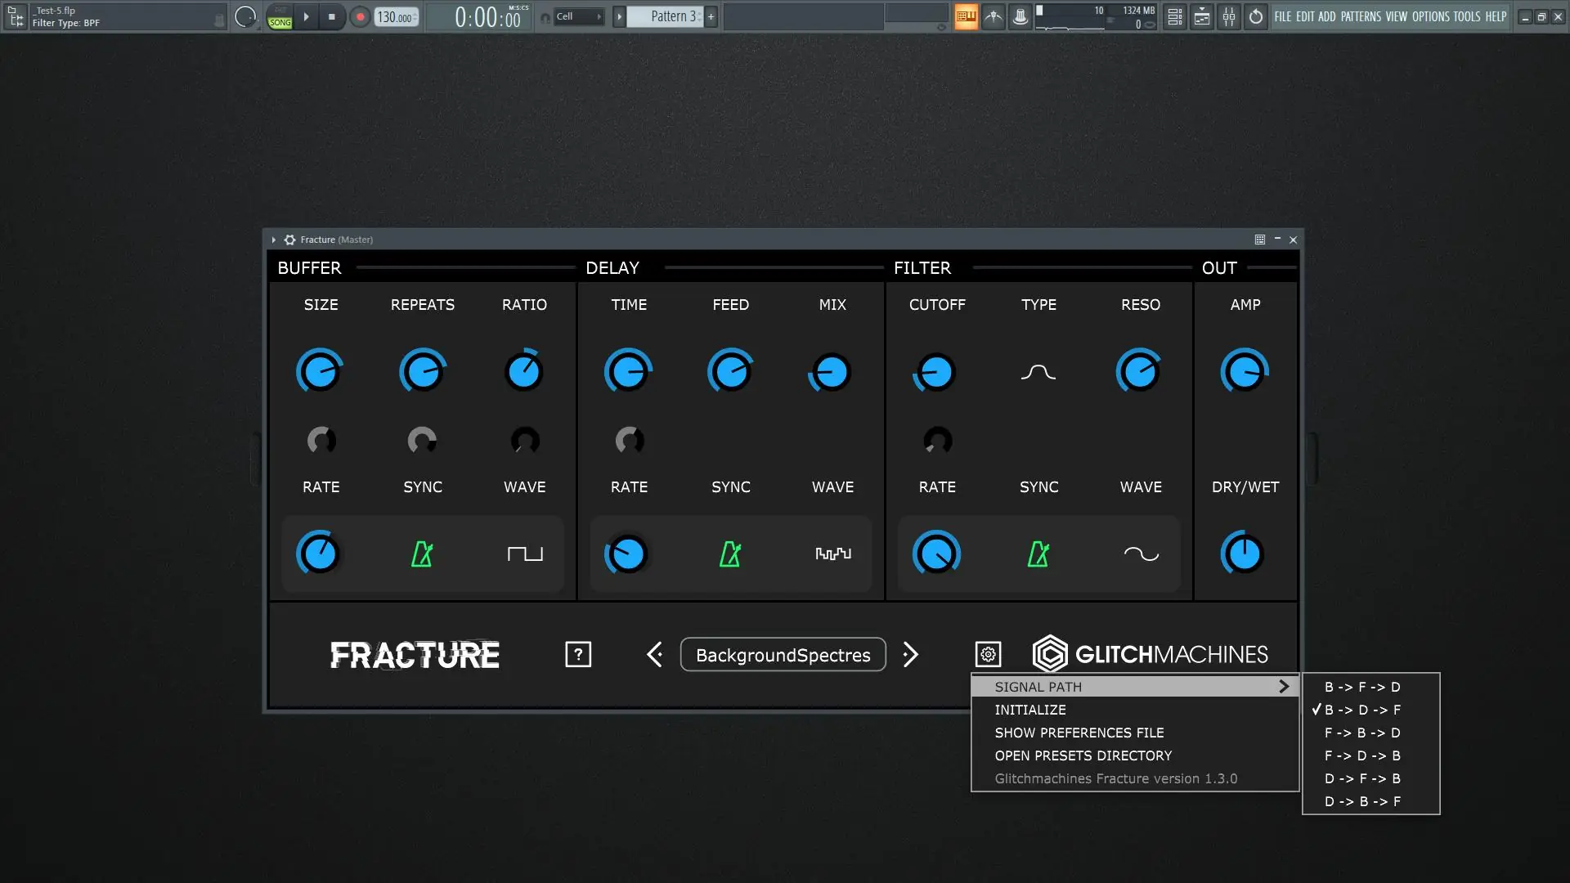Click Open Presets Directory
1570x883 pixels.
pos(1083,755)
